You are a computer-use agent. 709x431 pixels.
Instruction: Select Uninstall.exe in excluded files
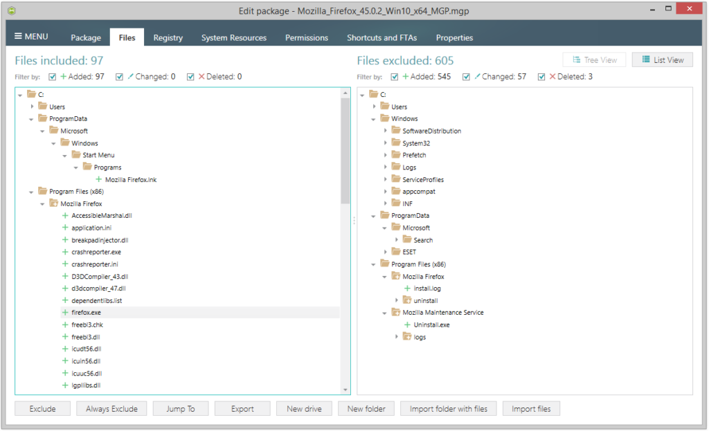point(432,325)
